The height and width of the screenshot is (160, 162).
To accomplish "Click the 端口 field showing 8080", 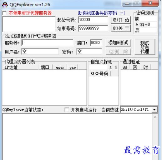I will point(96,42).
